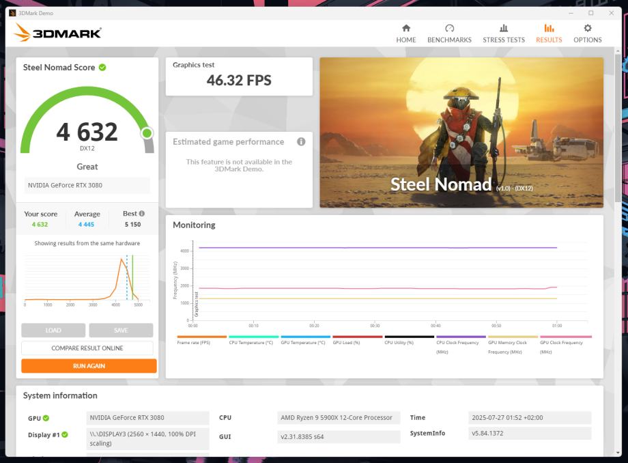Toggle GPU Memory Clock Frequency legend
The width and height of the screenshot is (628, 463).
[513, 345]
